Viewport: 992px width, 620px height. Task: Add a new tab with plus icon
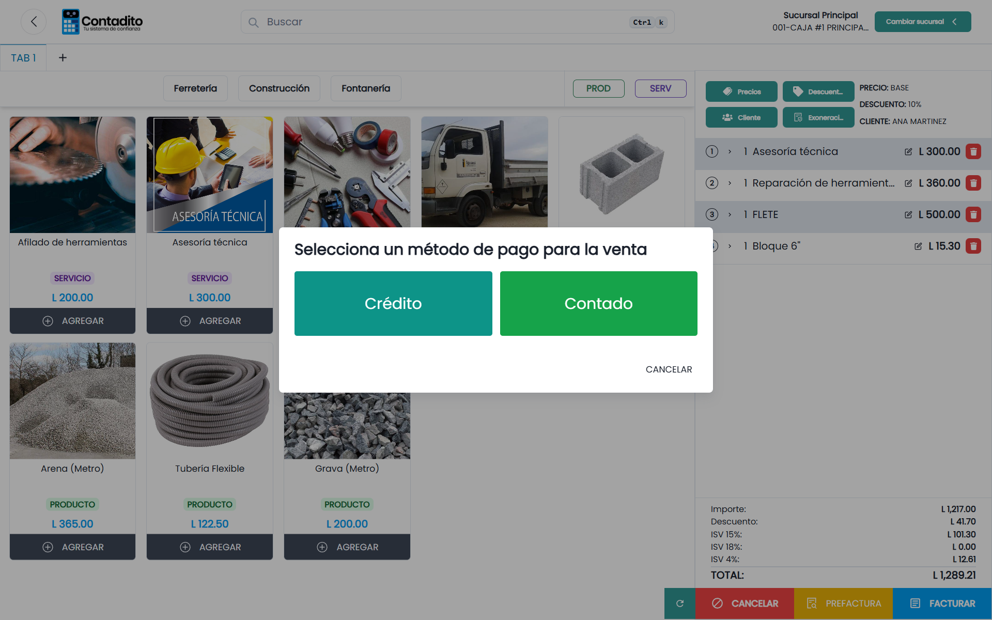[63, 58]
